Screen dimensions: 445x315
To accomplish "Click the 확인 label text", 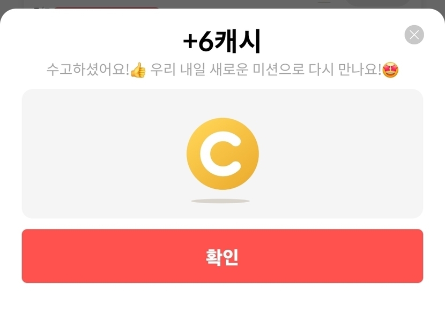I will click(222, 257).
